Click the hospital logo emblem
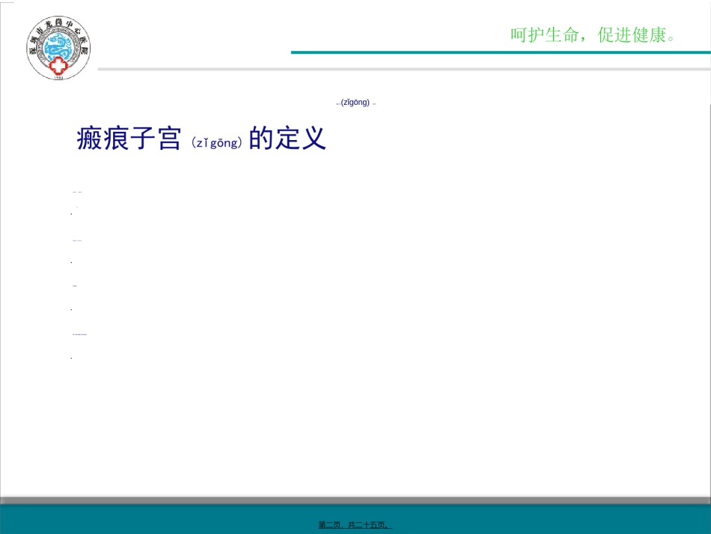This screenshot has width=711, height=534. pos(58,48)
